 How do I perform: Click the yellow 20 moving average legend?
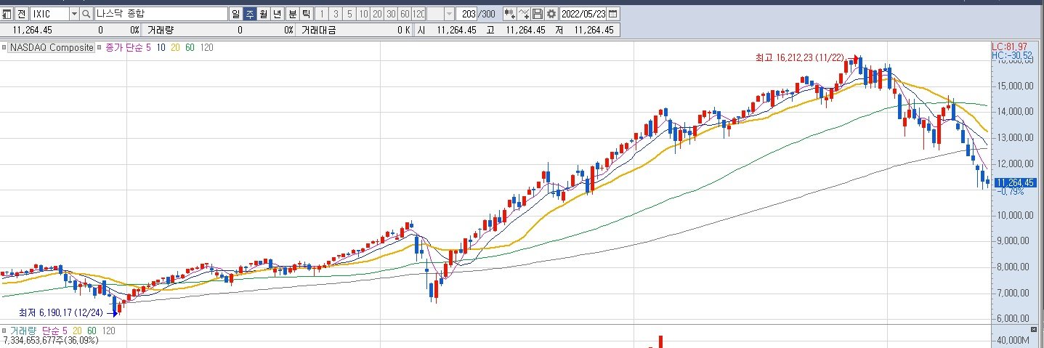175,47
